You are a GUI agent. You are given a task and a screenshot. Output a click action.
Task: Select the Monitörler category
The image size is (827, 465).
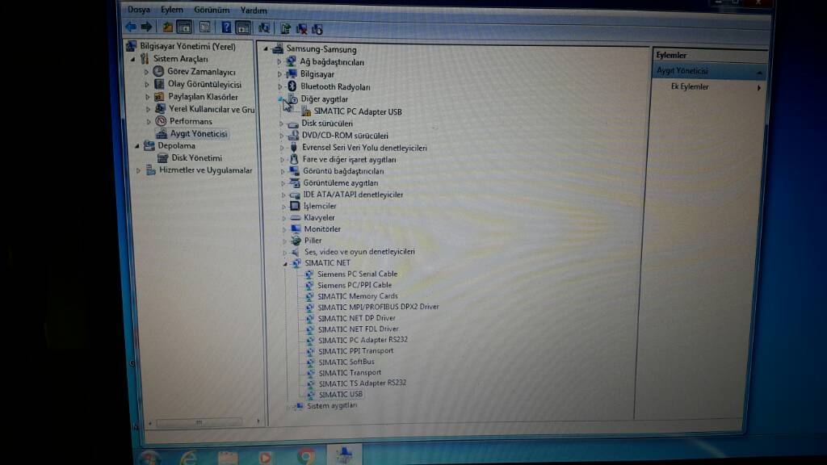(x=322, y=229)
